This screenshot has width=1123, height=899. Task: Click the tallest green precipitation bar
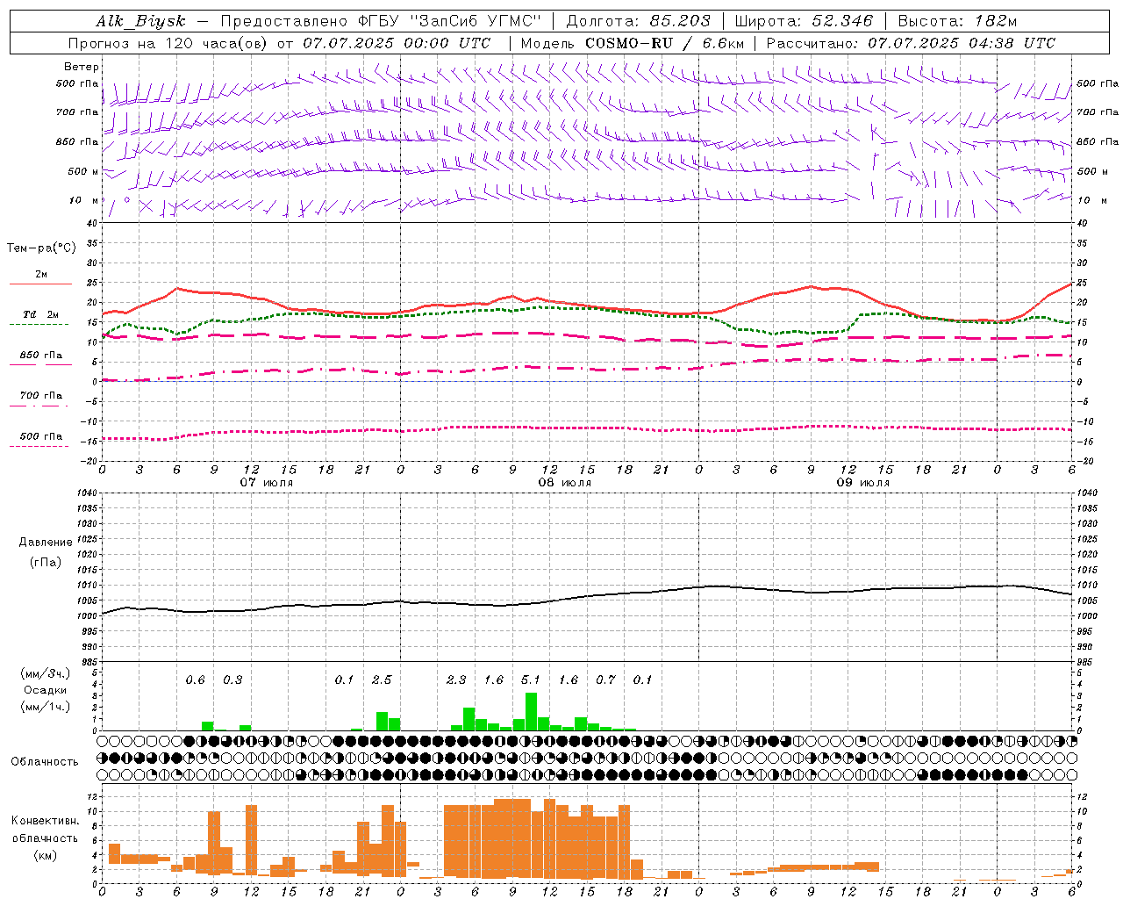pyautogui.click(x=531, y=712)
